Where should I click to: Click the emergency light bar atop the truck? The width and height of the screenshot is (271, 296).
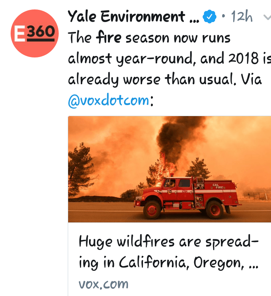(171, 174)
